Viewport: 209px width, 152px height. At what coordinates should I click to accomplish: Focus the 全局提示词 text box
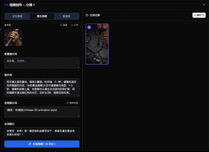click(x=42, y=112)
